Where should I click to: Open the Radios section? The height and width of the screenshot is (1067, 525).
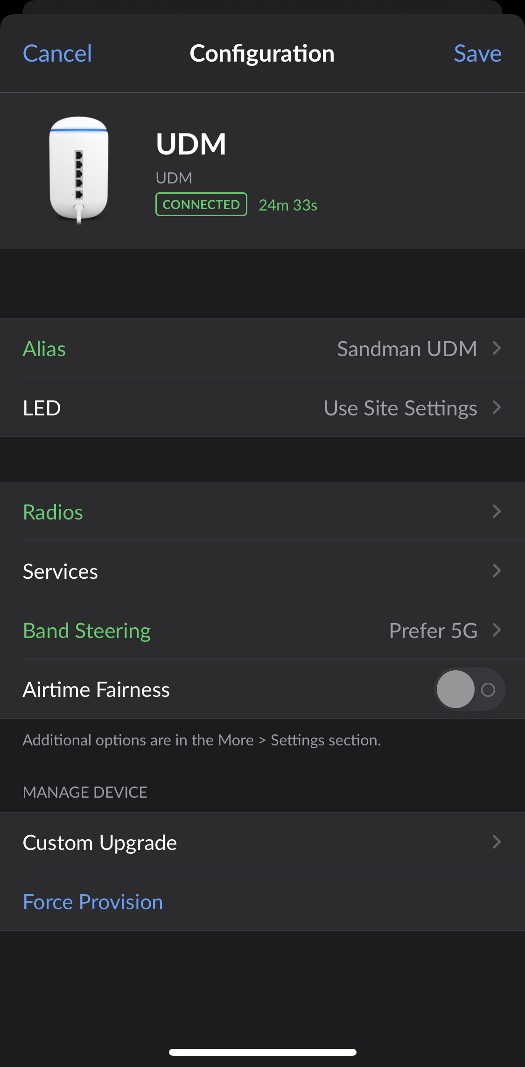tap(53, 512)
